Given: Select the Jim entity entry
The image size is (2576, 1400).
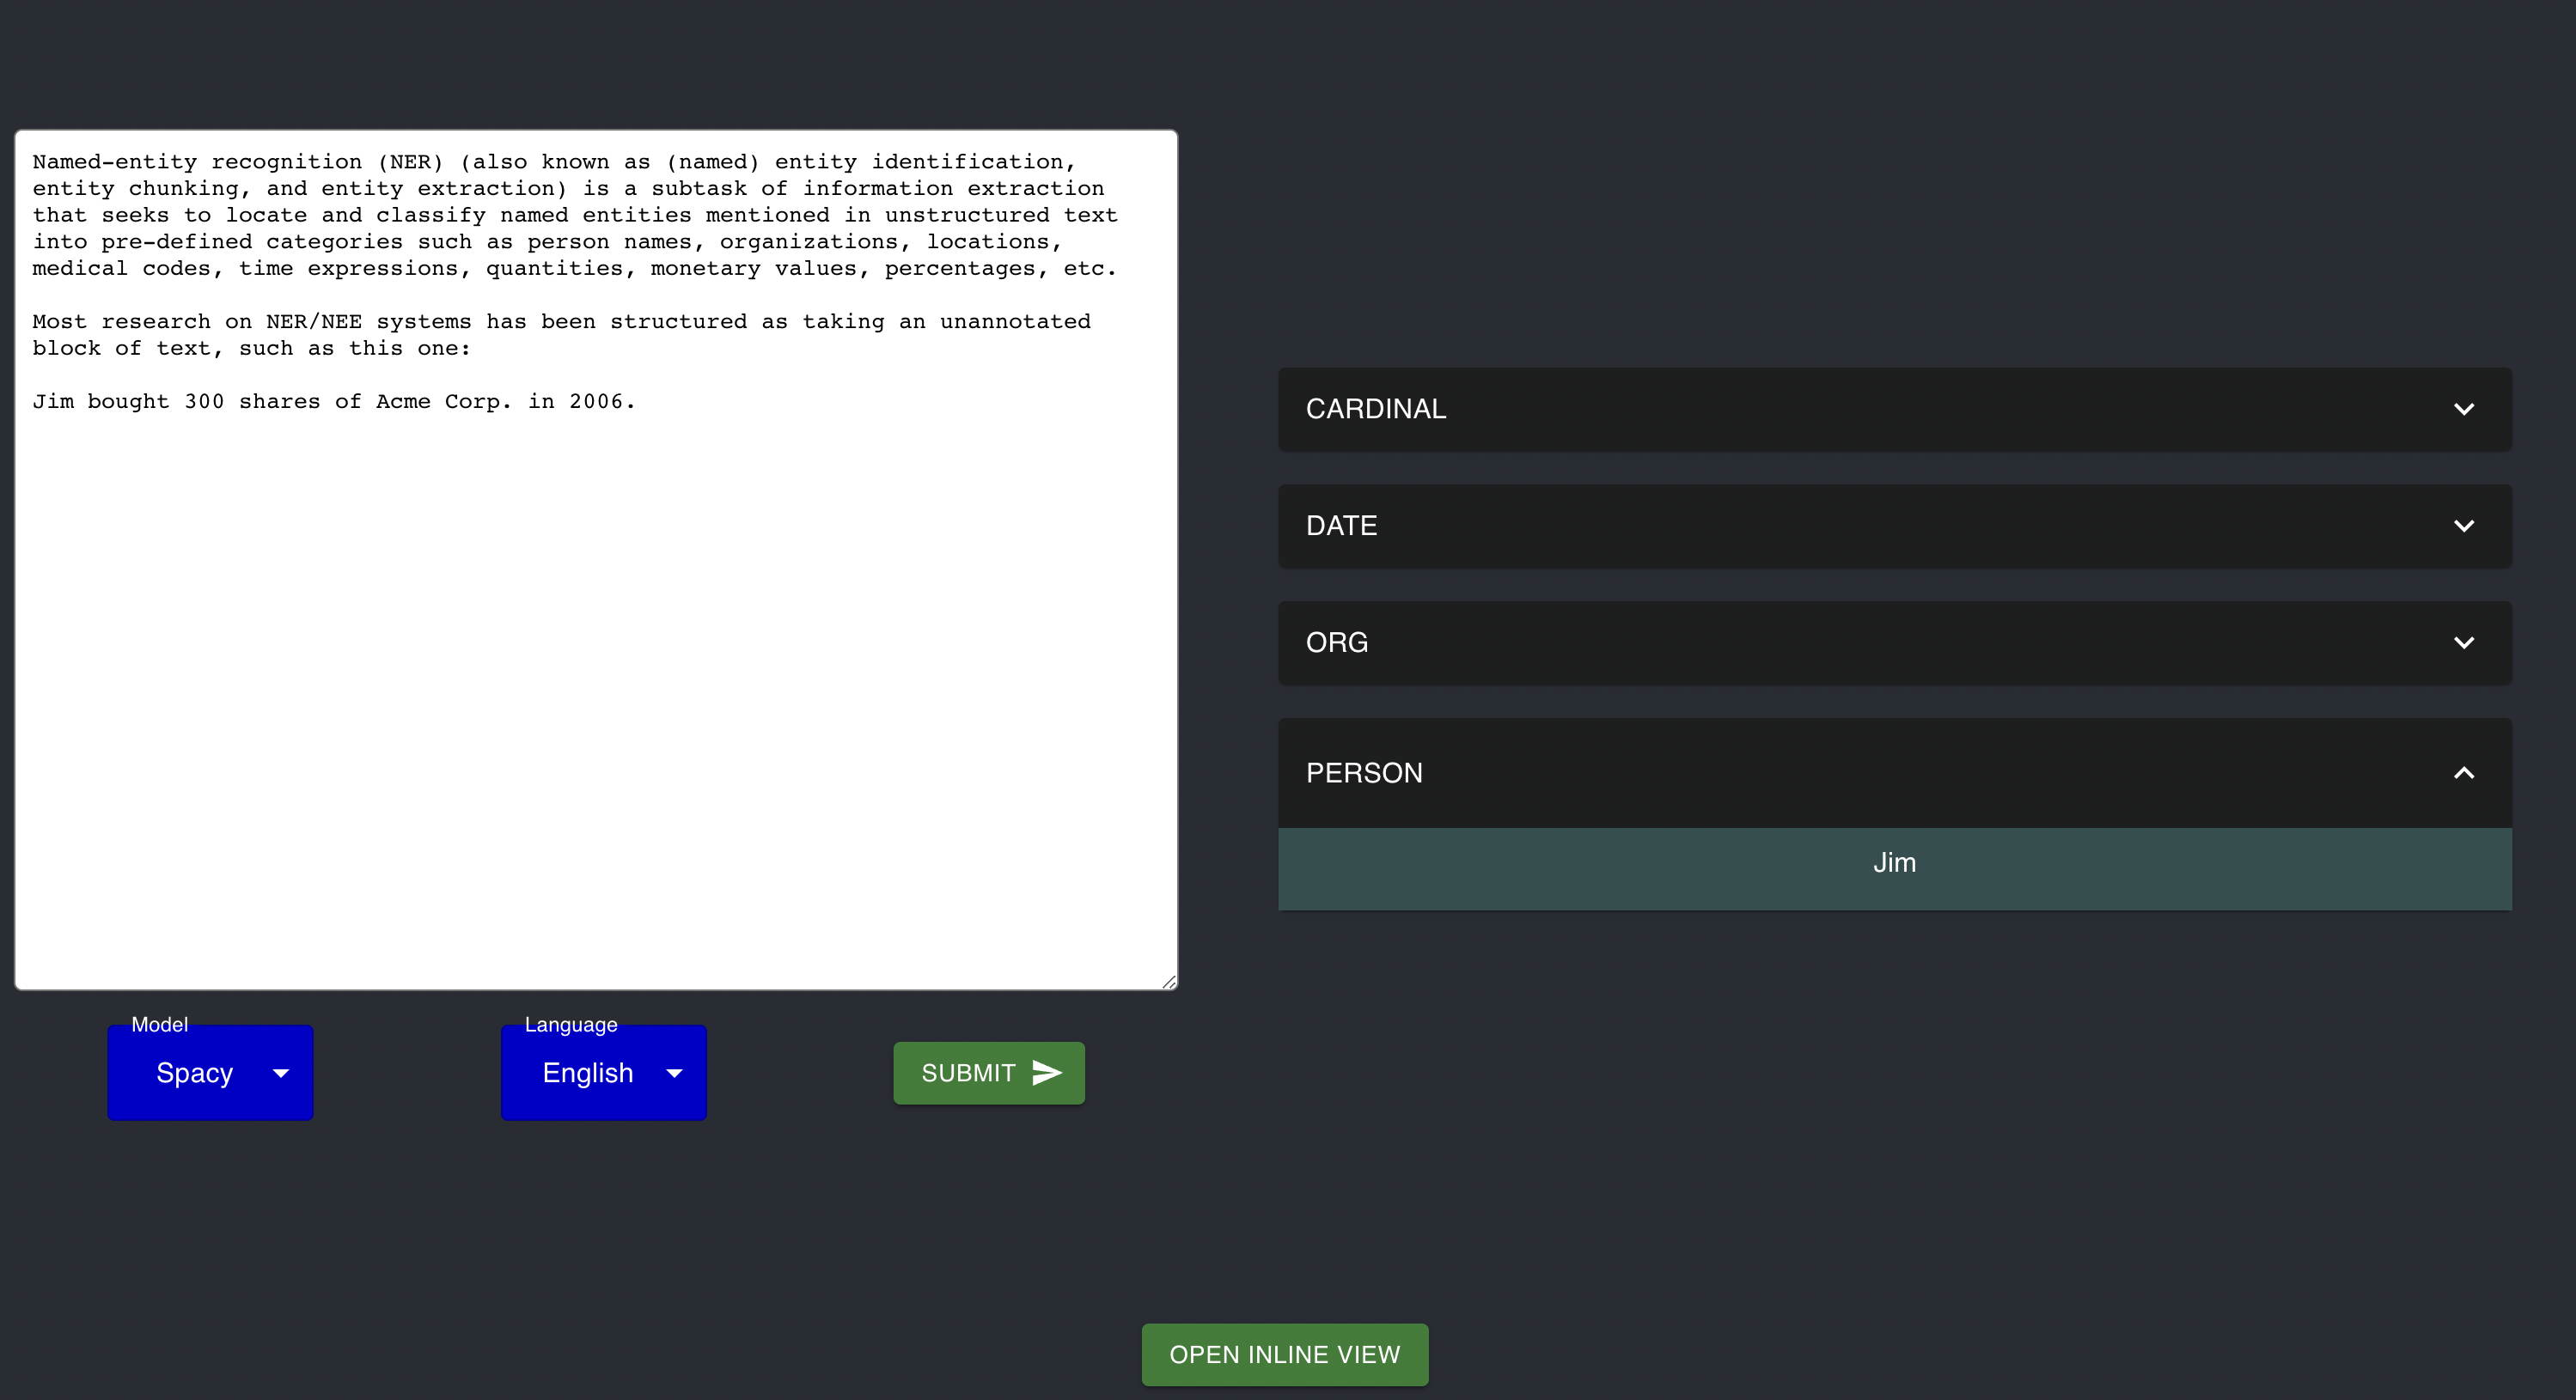Looking at the screenshot, I should 1894,863.
